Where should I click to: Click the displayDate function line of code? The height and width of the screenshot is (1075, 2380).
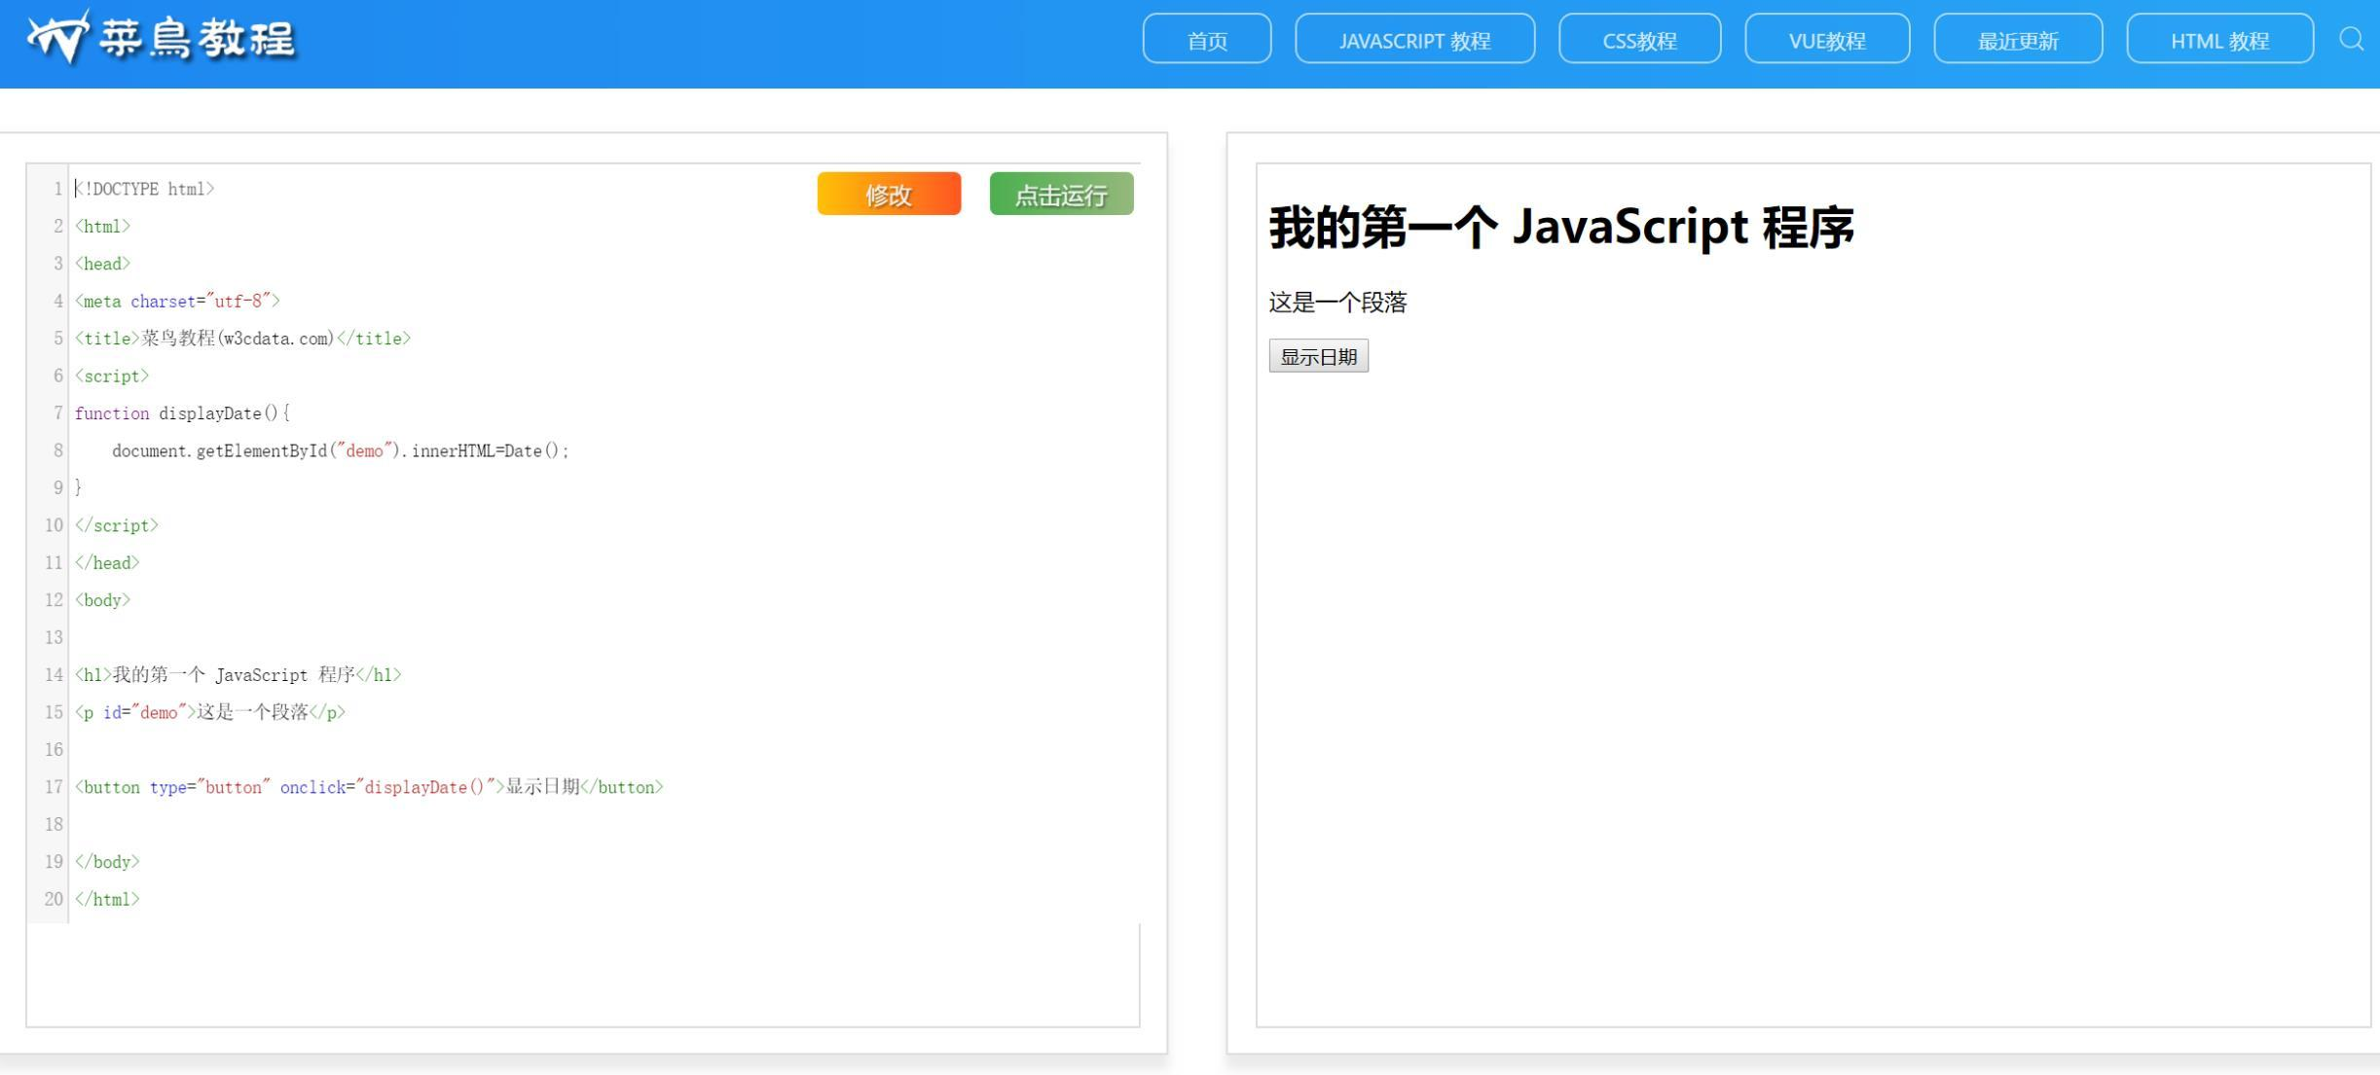183,413
